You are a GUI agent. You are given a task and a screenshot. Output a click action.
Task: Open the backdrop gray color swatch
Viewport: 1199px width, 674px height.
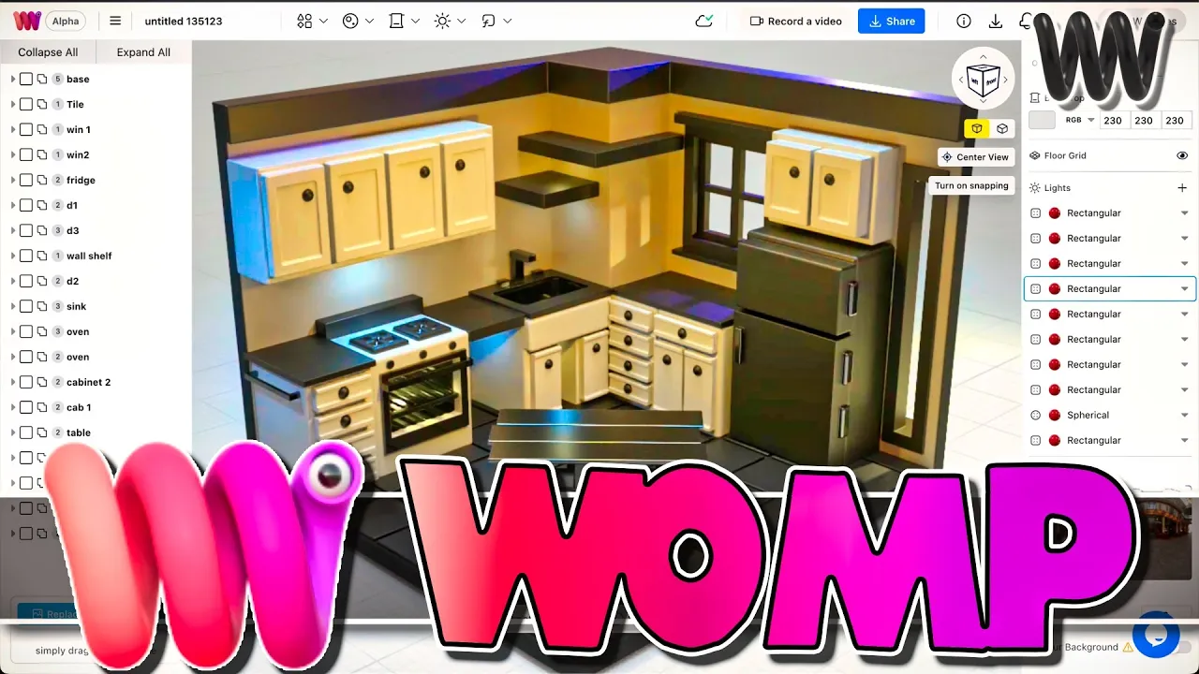click(x=1042, y=120)
